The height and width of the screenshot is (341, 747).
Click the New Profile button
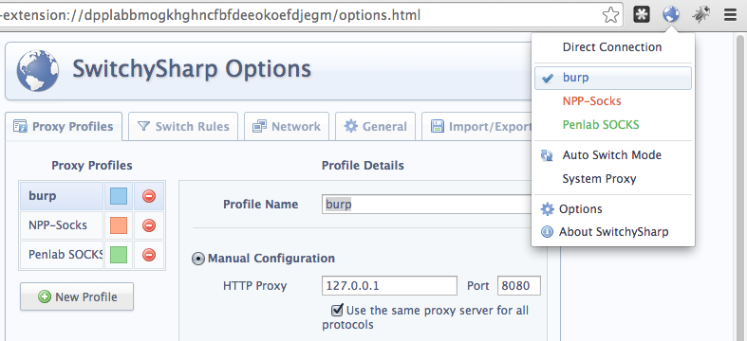coord(77,296)
